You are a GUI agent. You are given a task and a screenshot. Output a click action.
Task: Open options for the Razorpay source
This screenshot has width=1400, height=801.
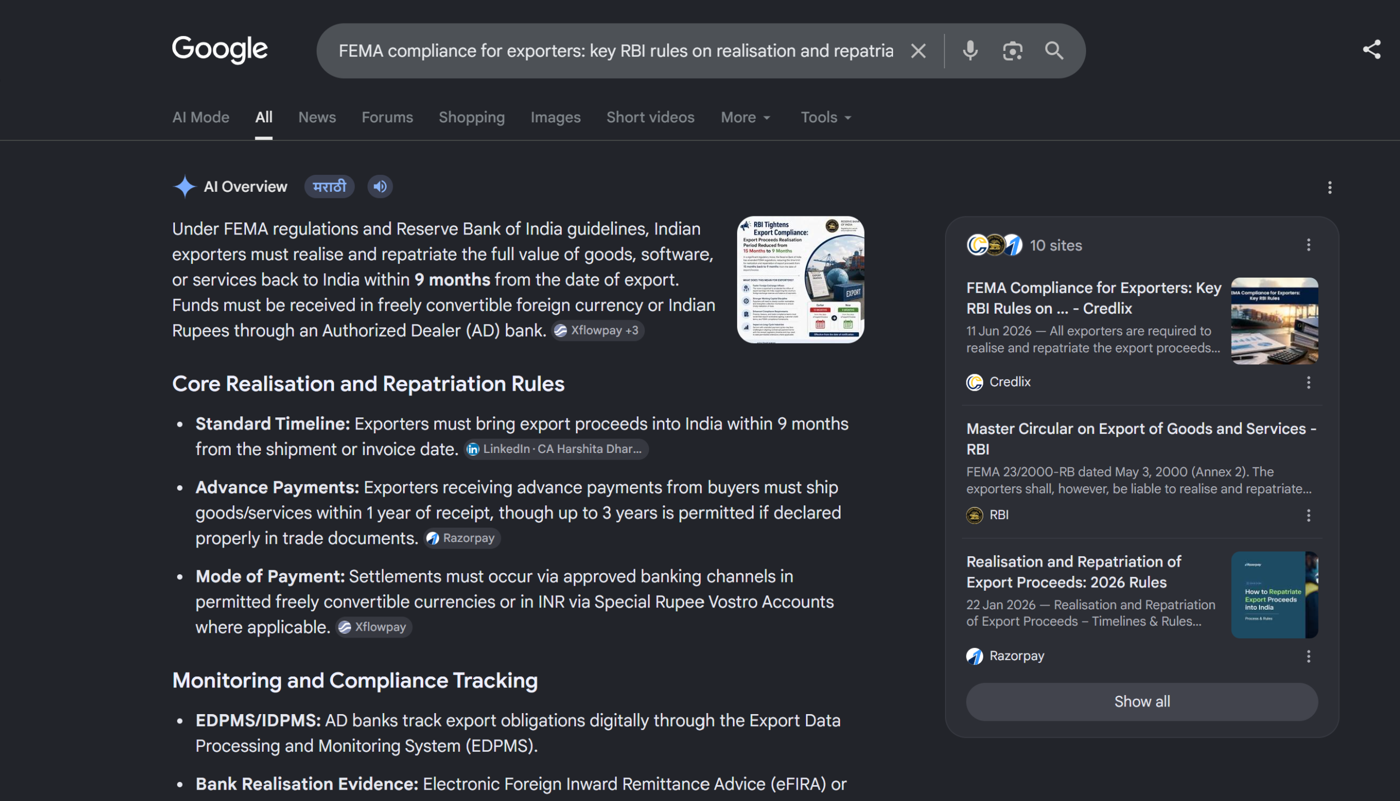[1308, 656]
